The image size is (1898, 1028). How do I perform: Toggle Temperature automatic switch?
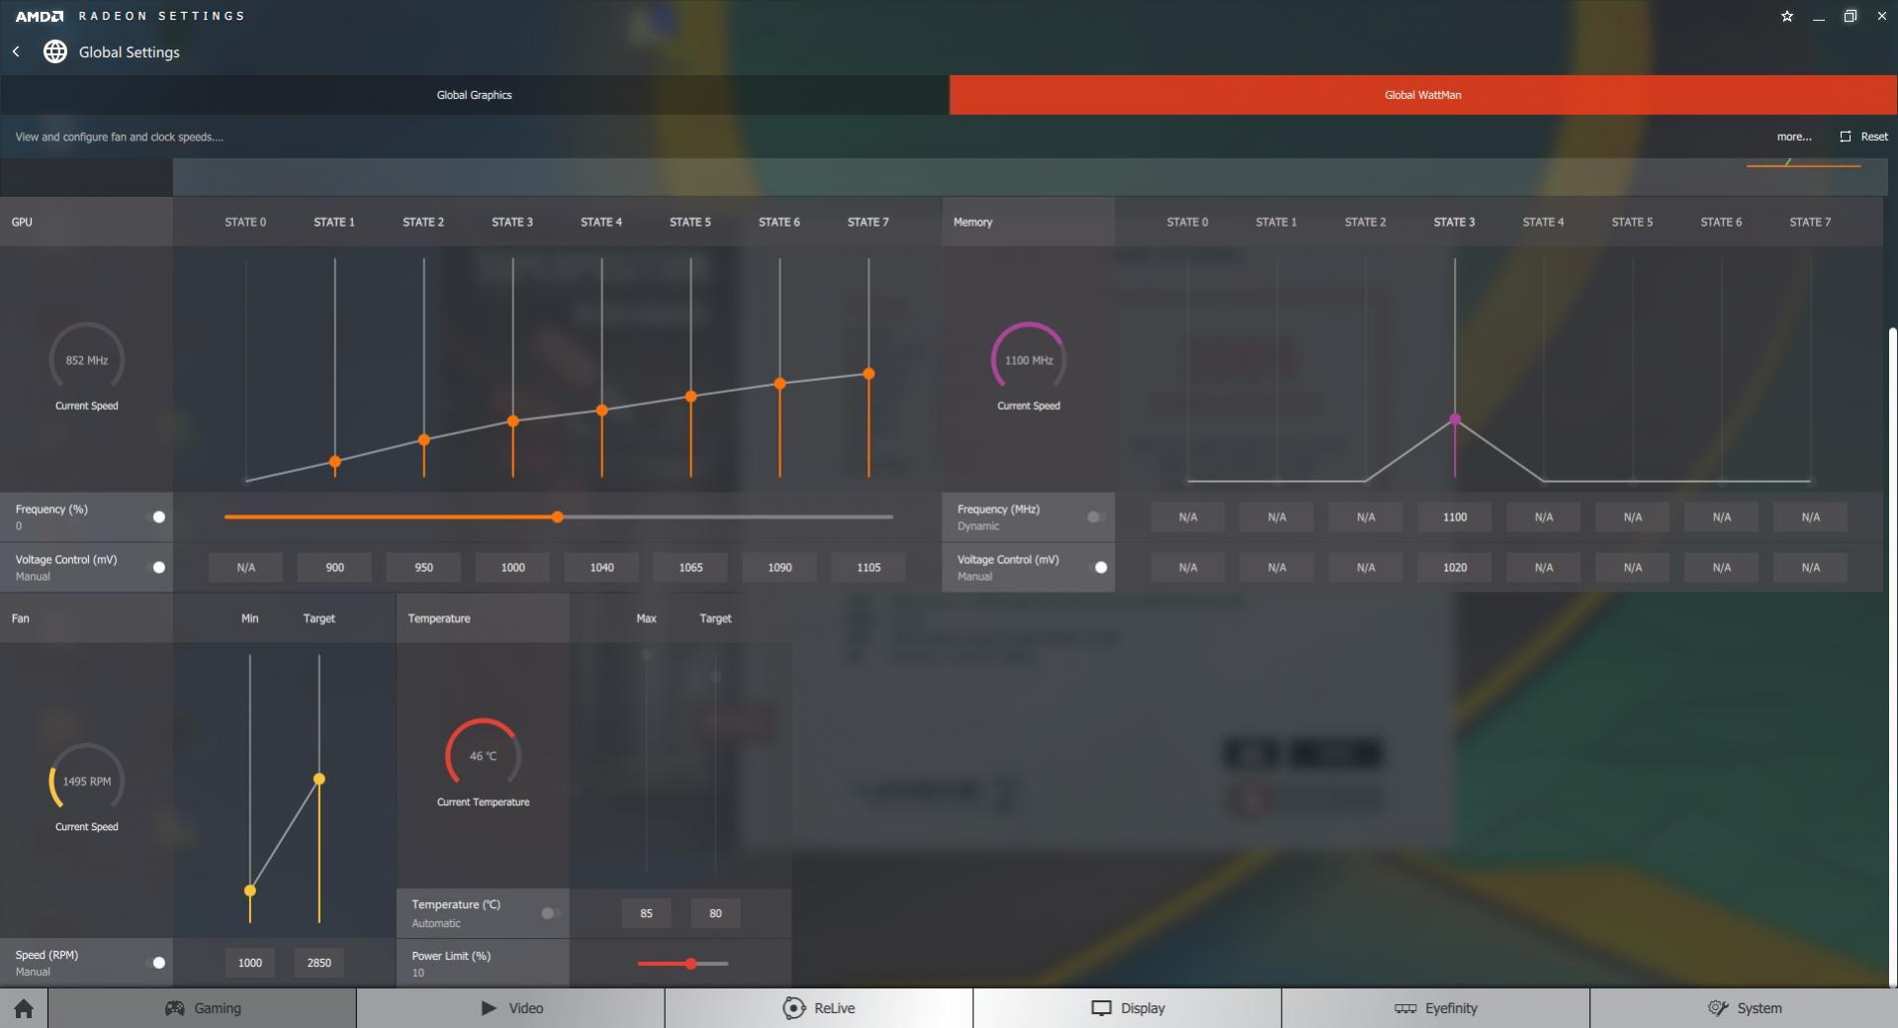tap(550, 913)
